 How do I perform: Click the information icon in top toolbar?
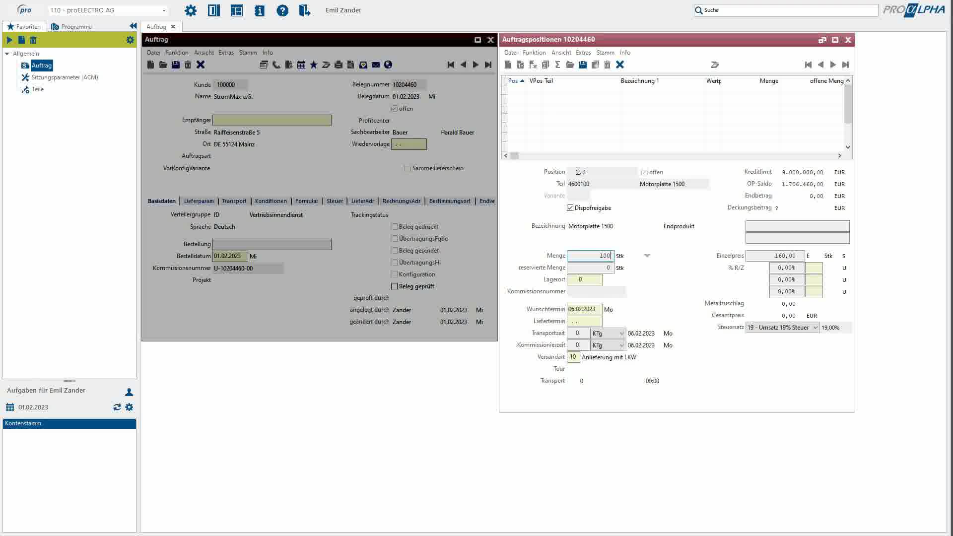click(x=260, y=10)
